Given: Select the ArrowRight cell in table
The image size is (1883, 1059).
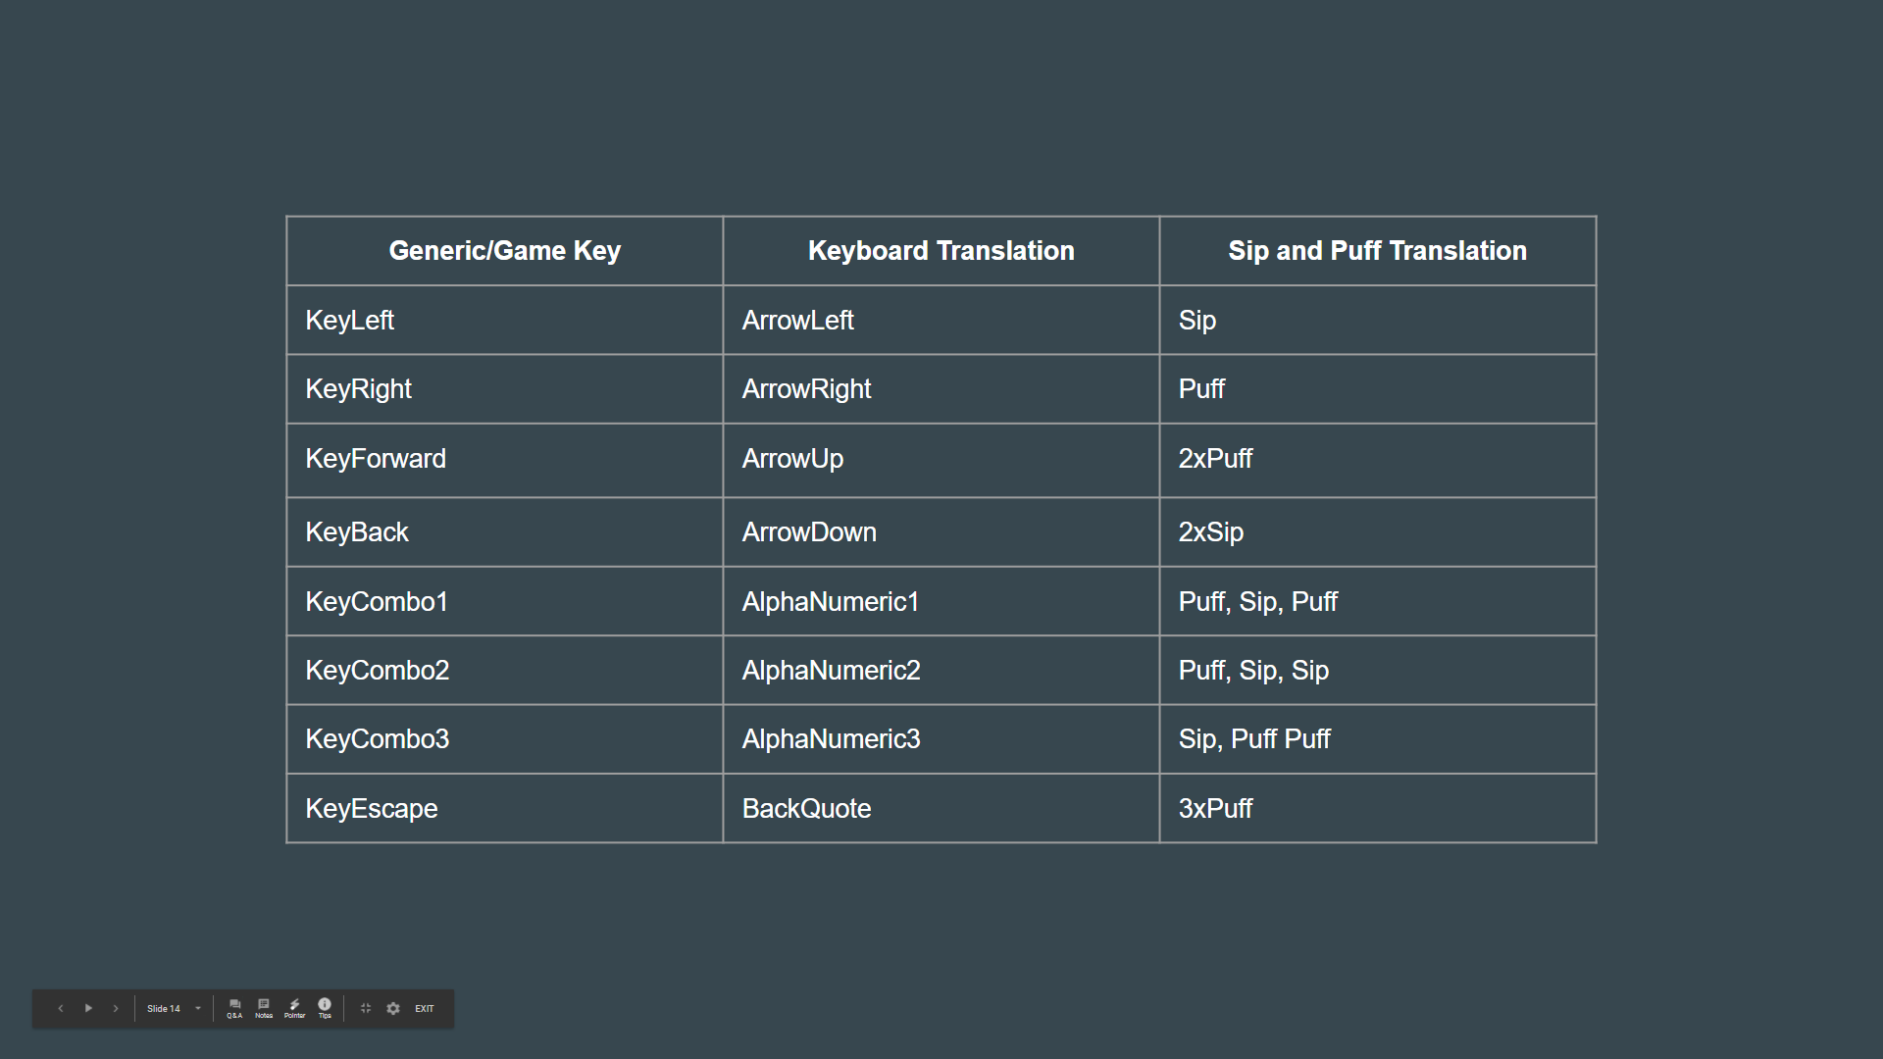Looking at the screenshot, I should click(x=941, y=389).
